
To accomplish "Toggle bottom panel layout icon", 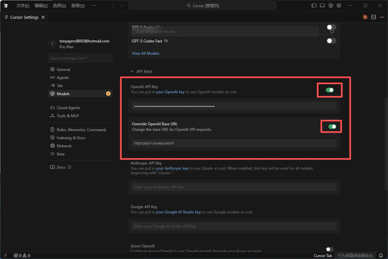I will pos(322,6).
